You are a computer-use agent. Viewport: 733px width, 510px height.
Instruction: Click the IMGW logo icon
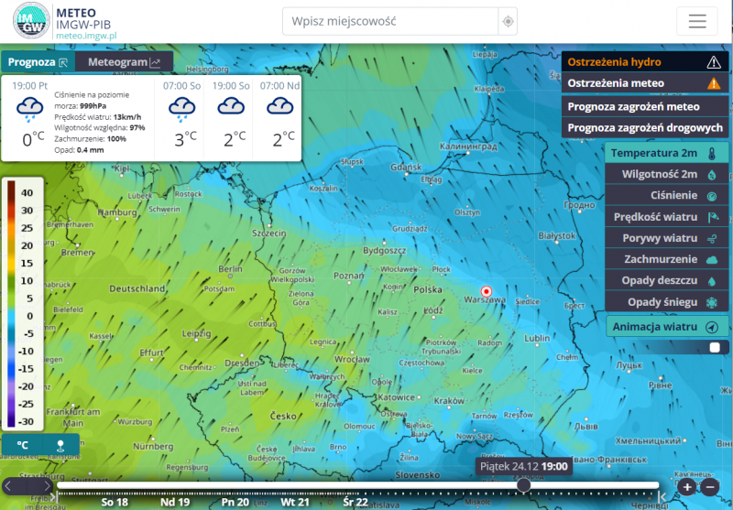click(32, 21)
